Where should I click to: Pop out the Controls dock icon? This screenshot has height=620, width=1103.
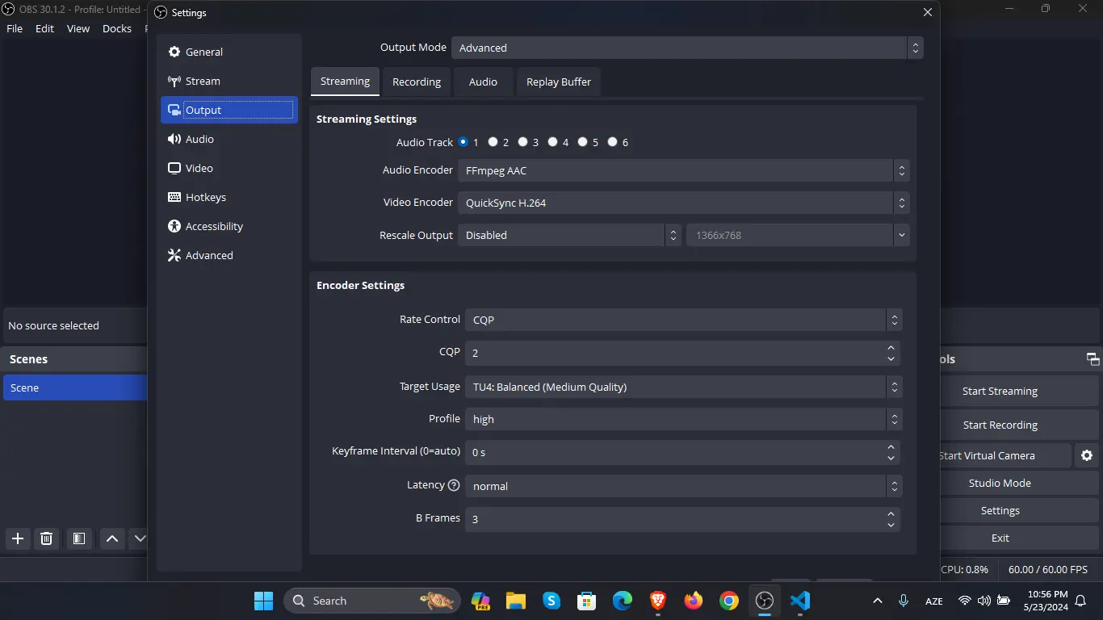point(1093,359)
